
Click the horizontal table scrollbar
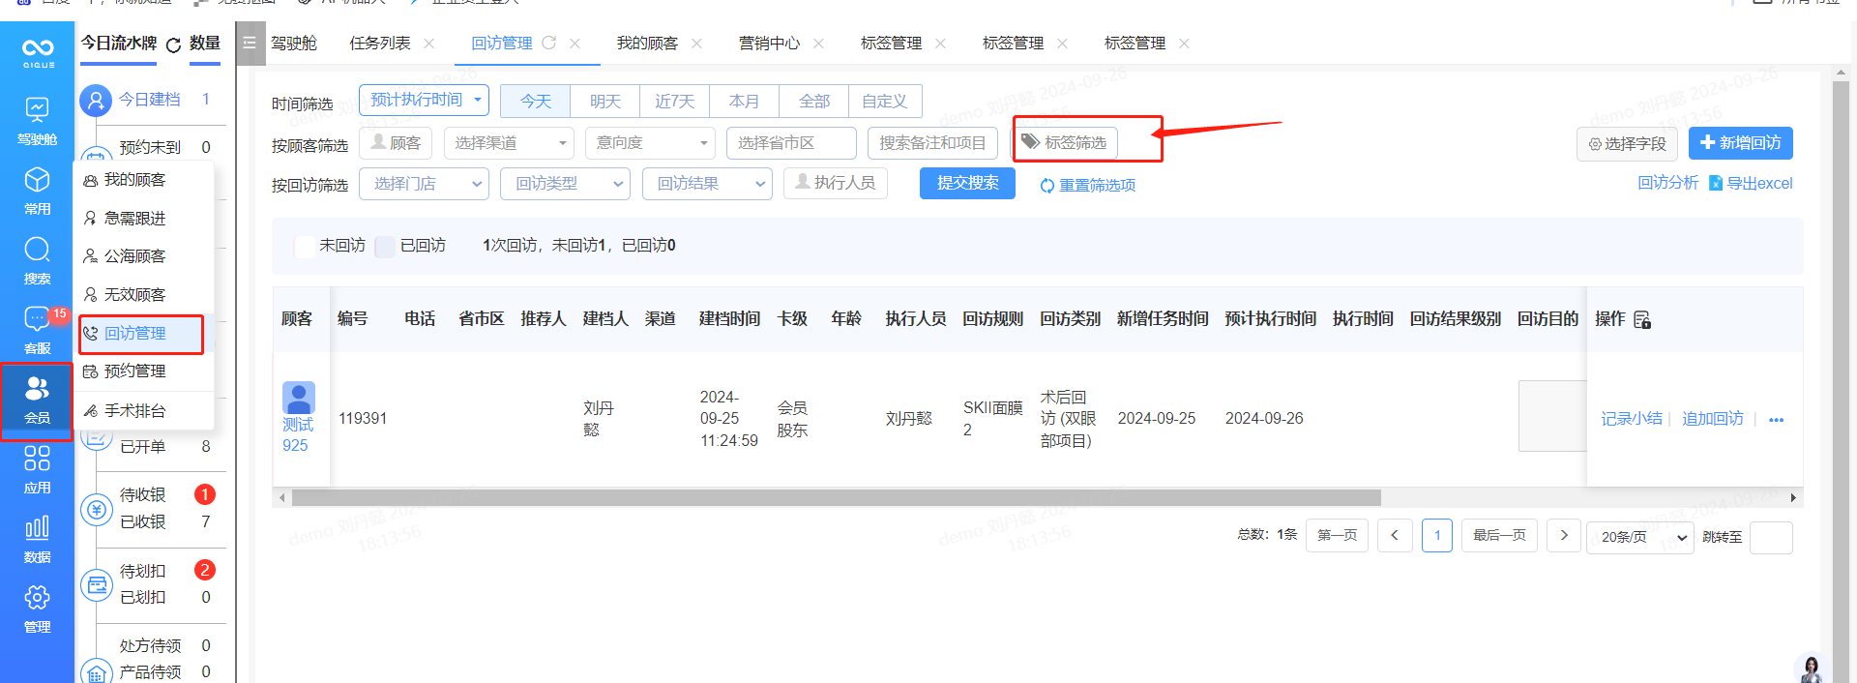836,498
